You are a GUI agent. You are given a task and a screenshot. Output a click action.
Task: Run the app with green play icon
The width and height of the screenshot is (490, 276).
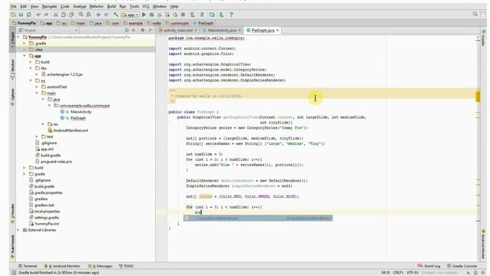pyautogui.click(x=144, y=15)
